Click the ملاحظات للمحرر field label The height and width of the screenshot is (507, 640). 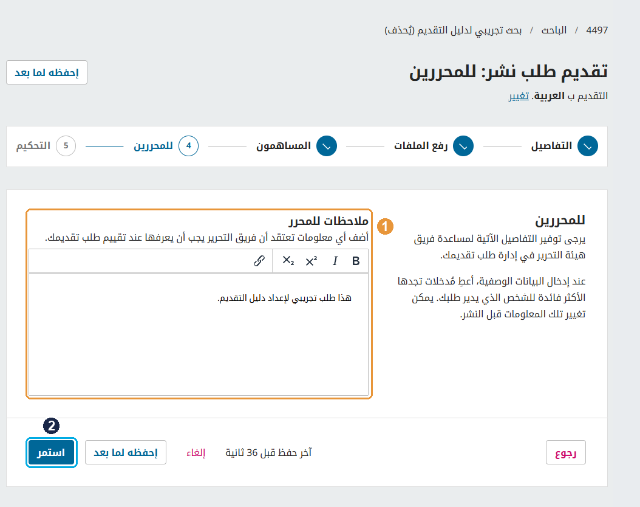coord(329,221)
